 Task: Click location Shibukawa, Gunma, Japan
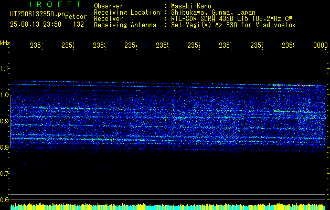pyautogui.click(x=213, y=13)
